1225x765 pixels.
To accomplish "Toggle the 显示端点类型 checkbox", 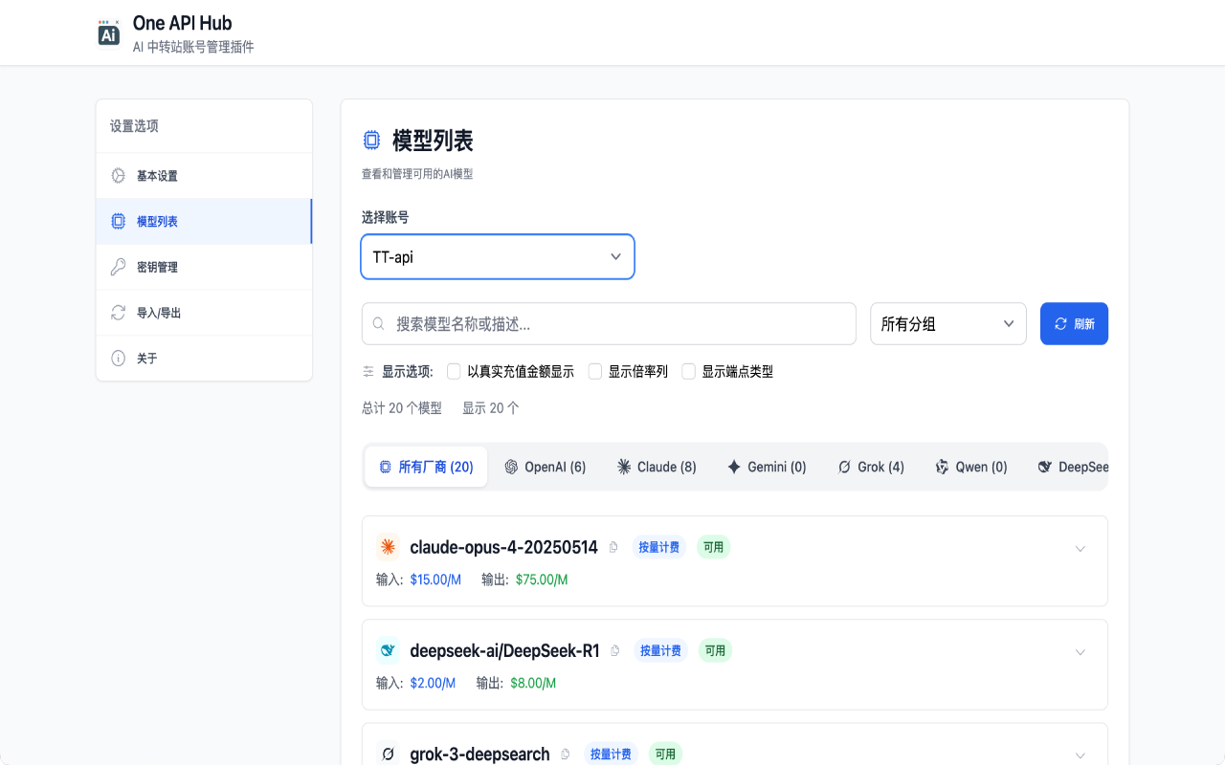I will 688,371.
